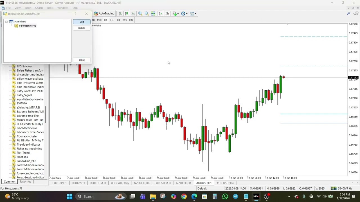Viewport: 360px width, 202px height.
Task: Switch chart to bar chart style
Action: tap(120, 13)
